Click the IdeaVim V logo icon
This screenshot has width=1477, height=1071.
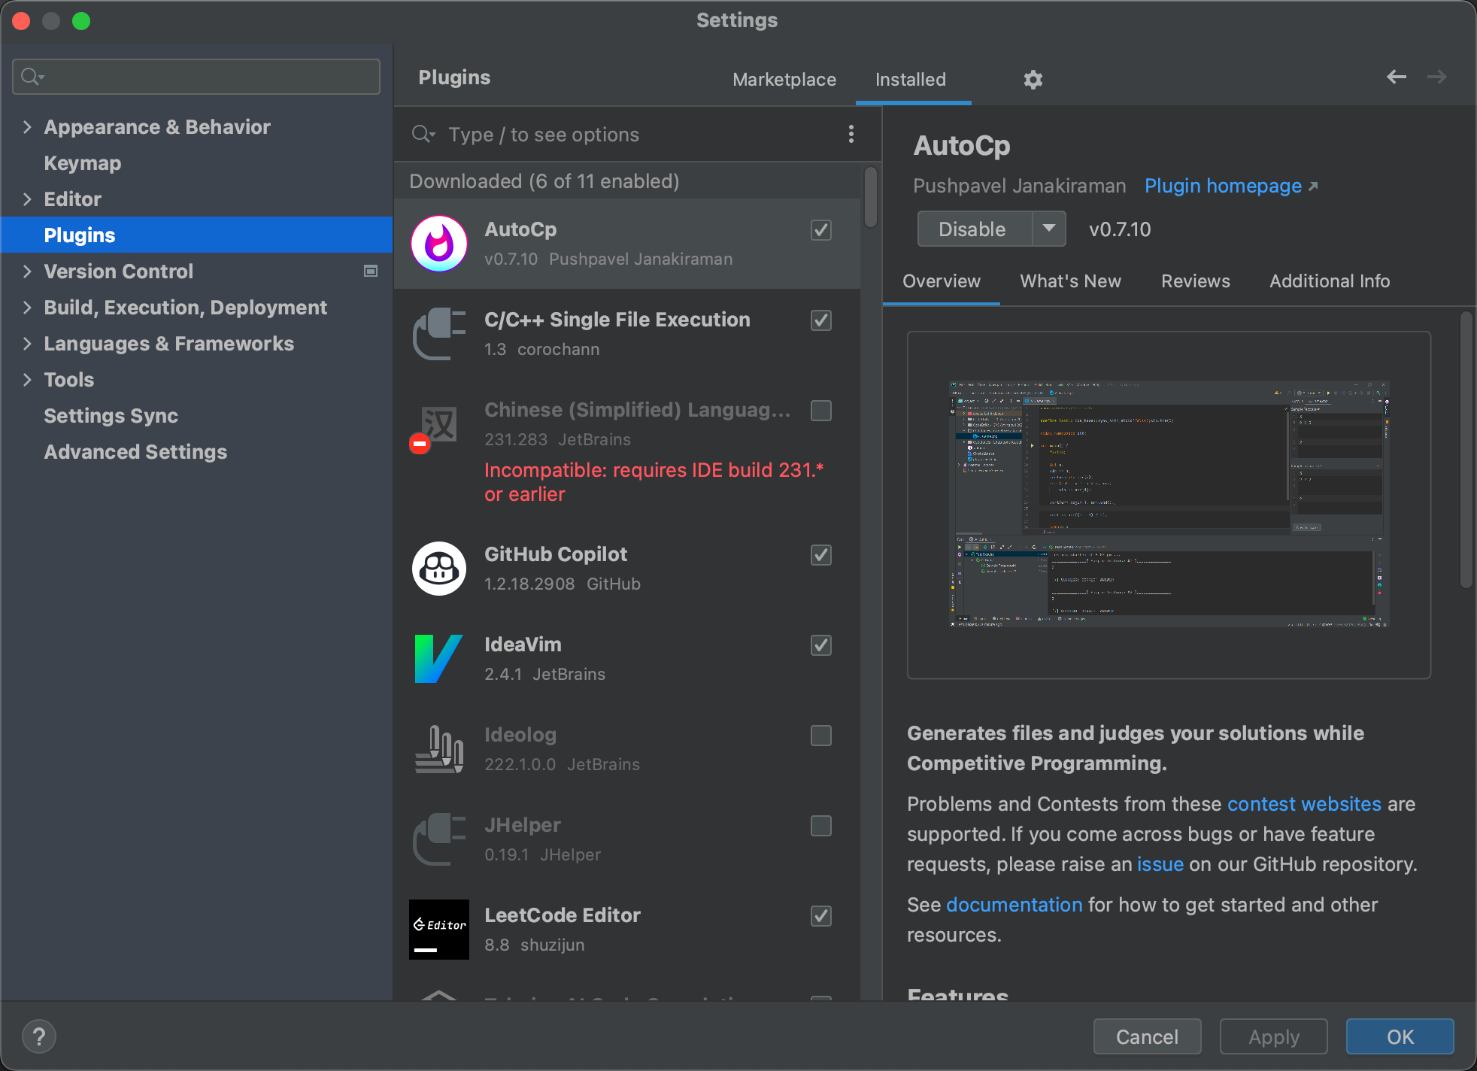(438, 659)
